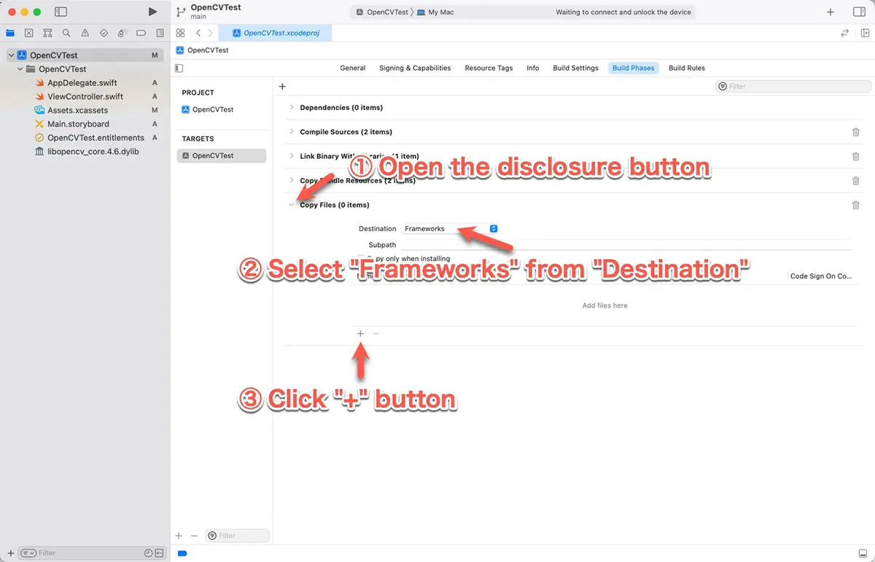Collapse the Copy Files phase
875x562 pixels.
(292, 205)
